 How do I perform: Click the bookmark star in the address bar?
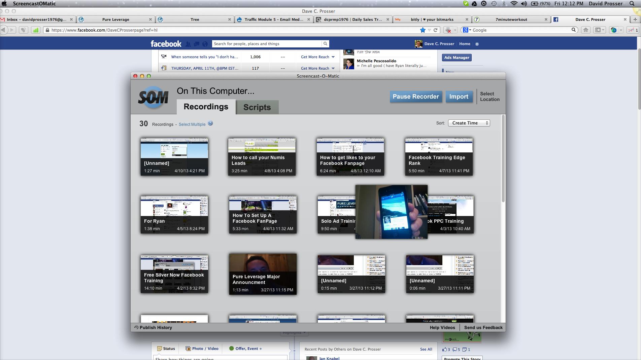point(423,30)
